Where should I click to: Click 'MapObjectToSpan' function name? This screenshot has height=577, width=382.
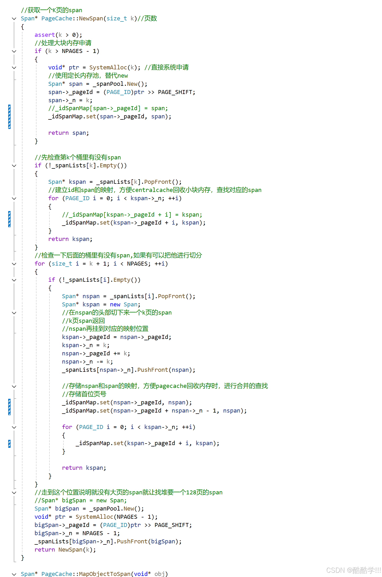pos(105,574)
